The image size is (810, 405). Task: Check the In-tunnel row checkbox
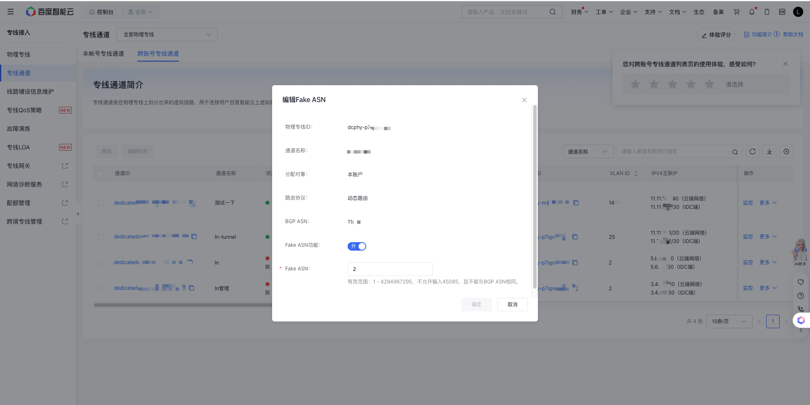(x=101, y=237)
